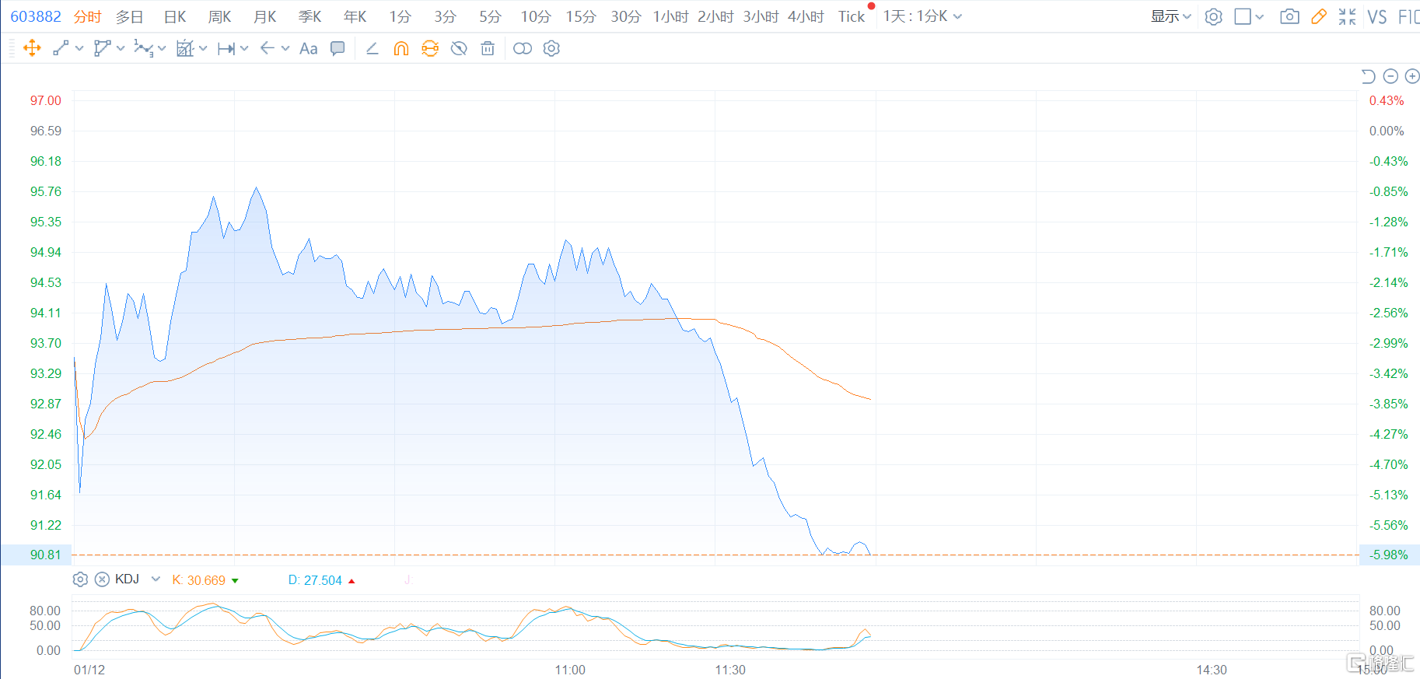The height and width of the screenshot is (679, 1420).
Task: Switch to the 月K monthly tab
Action: [x=265, y=16]
